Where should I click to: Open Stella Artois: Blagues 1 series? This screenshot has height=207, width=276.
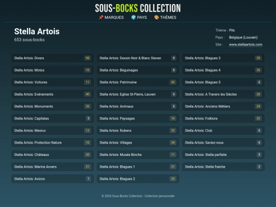138,167
